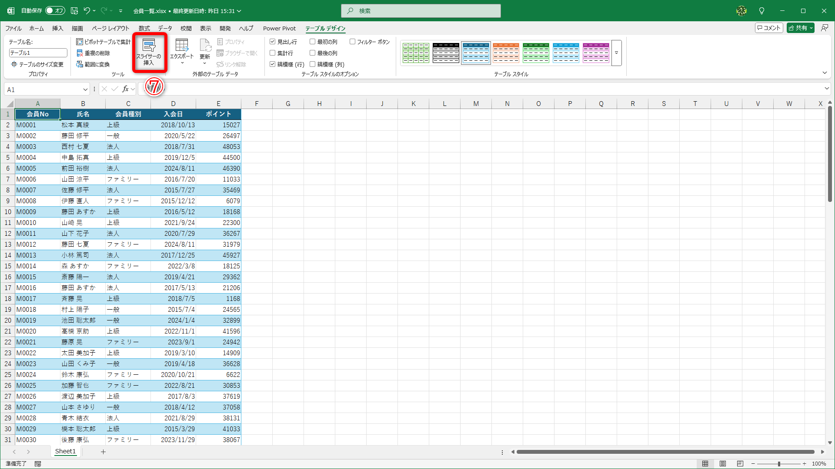Uncheck Banded Rows (縞模様 行) checkbox

click(273, 64)
